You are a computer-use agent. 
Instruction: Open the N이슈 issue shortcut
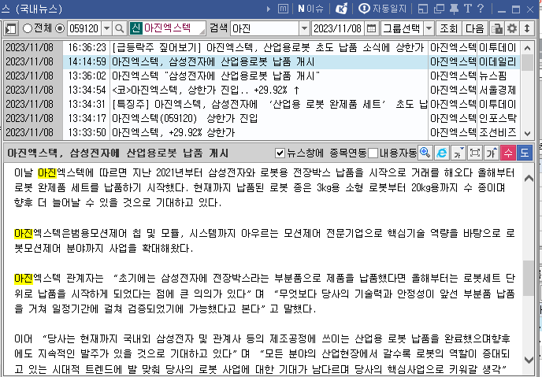[x=310, y=9]
